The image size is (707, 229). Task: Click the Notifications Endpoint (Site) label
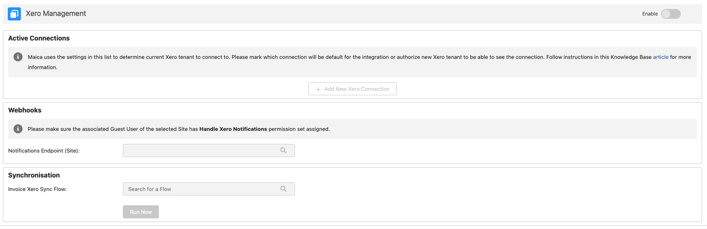tap(44, 151)
